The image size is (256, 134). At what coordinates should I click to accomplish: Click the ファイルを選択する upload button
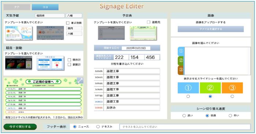(211, 29)
